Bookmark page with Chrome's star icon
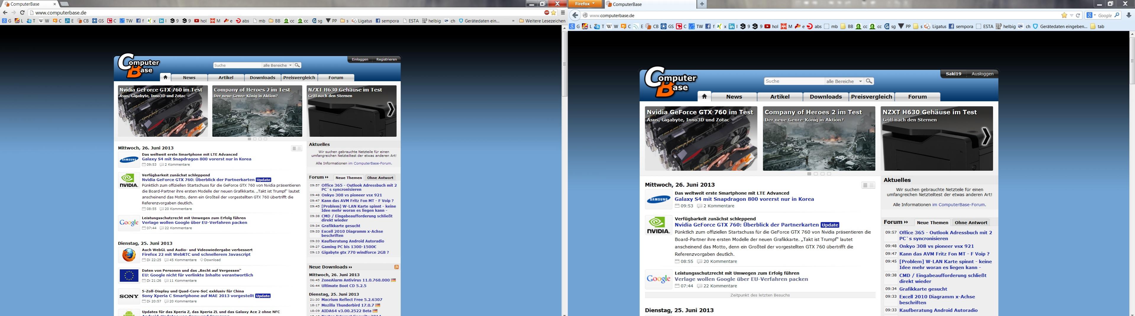 (x=554, y=13)
